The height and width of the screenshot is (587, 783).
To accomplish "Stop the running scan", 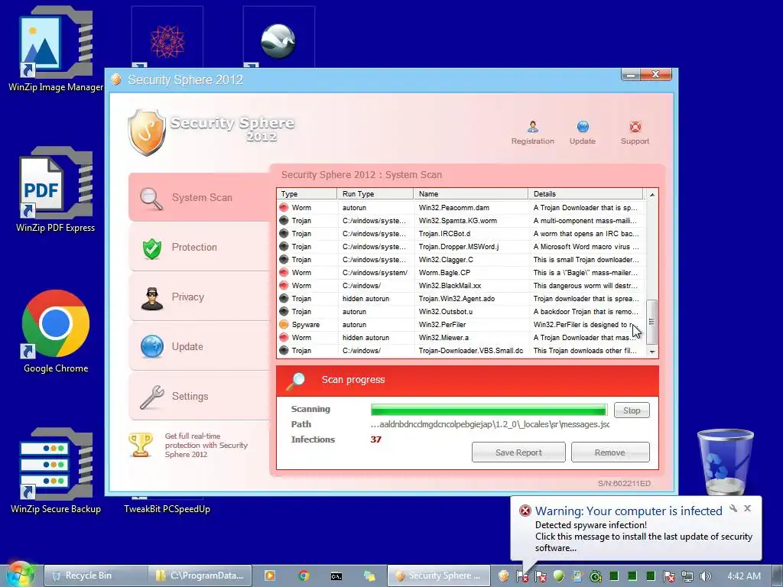I will (632, 410).
